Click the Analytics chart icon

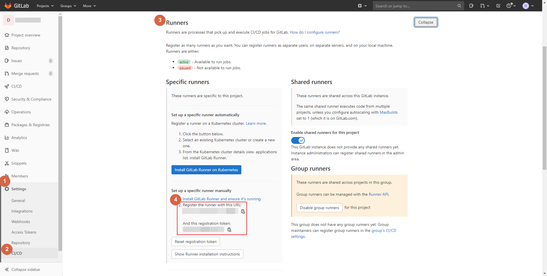[7, 138]
